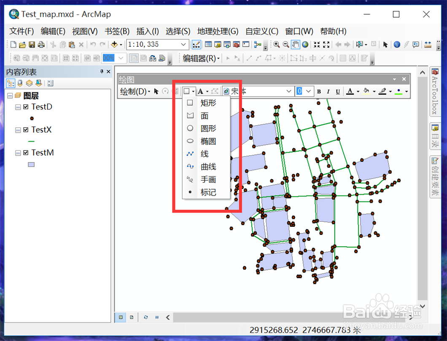
Task: Open a map file with the folder icon
Action: 22,44
